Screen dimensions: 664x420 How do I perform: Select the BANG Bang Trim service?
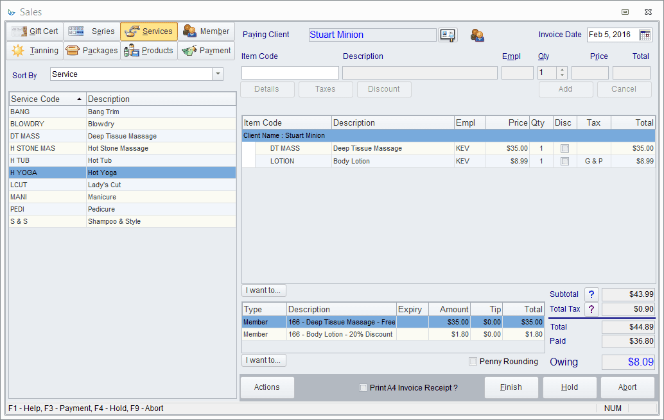pos(123,112)
